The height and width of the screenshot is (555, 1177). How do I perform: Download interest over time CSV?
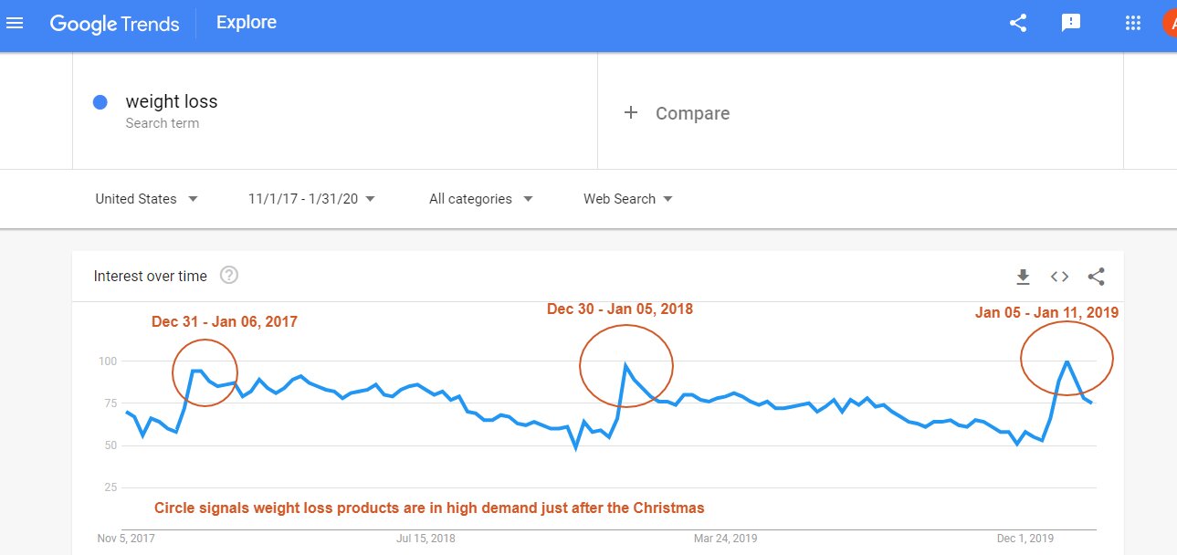click(1023, 277)
